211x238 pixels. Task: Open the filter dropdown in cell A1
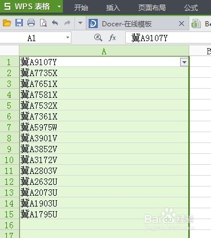tap(184, 62)
